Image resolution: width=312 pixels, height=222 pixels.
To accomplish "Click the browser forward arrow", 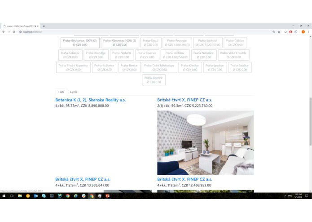I will click(x=9, y=32).
